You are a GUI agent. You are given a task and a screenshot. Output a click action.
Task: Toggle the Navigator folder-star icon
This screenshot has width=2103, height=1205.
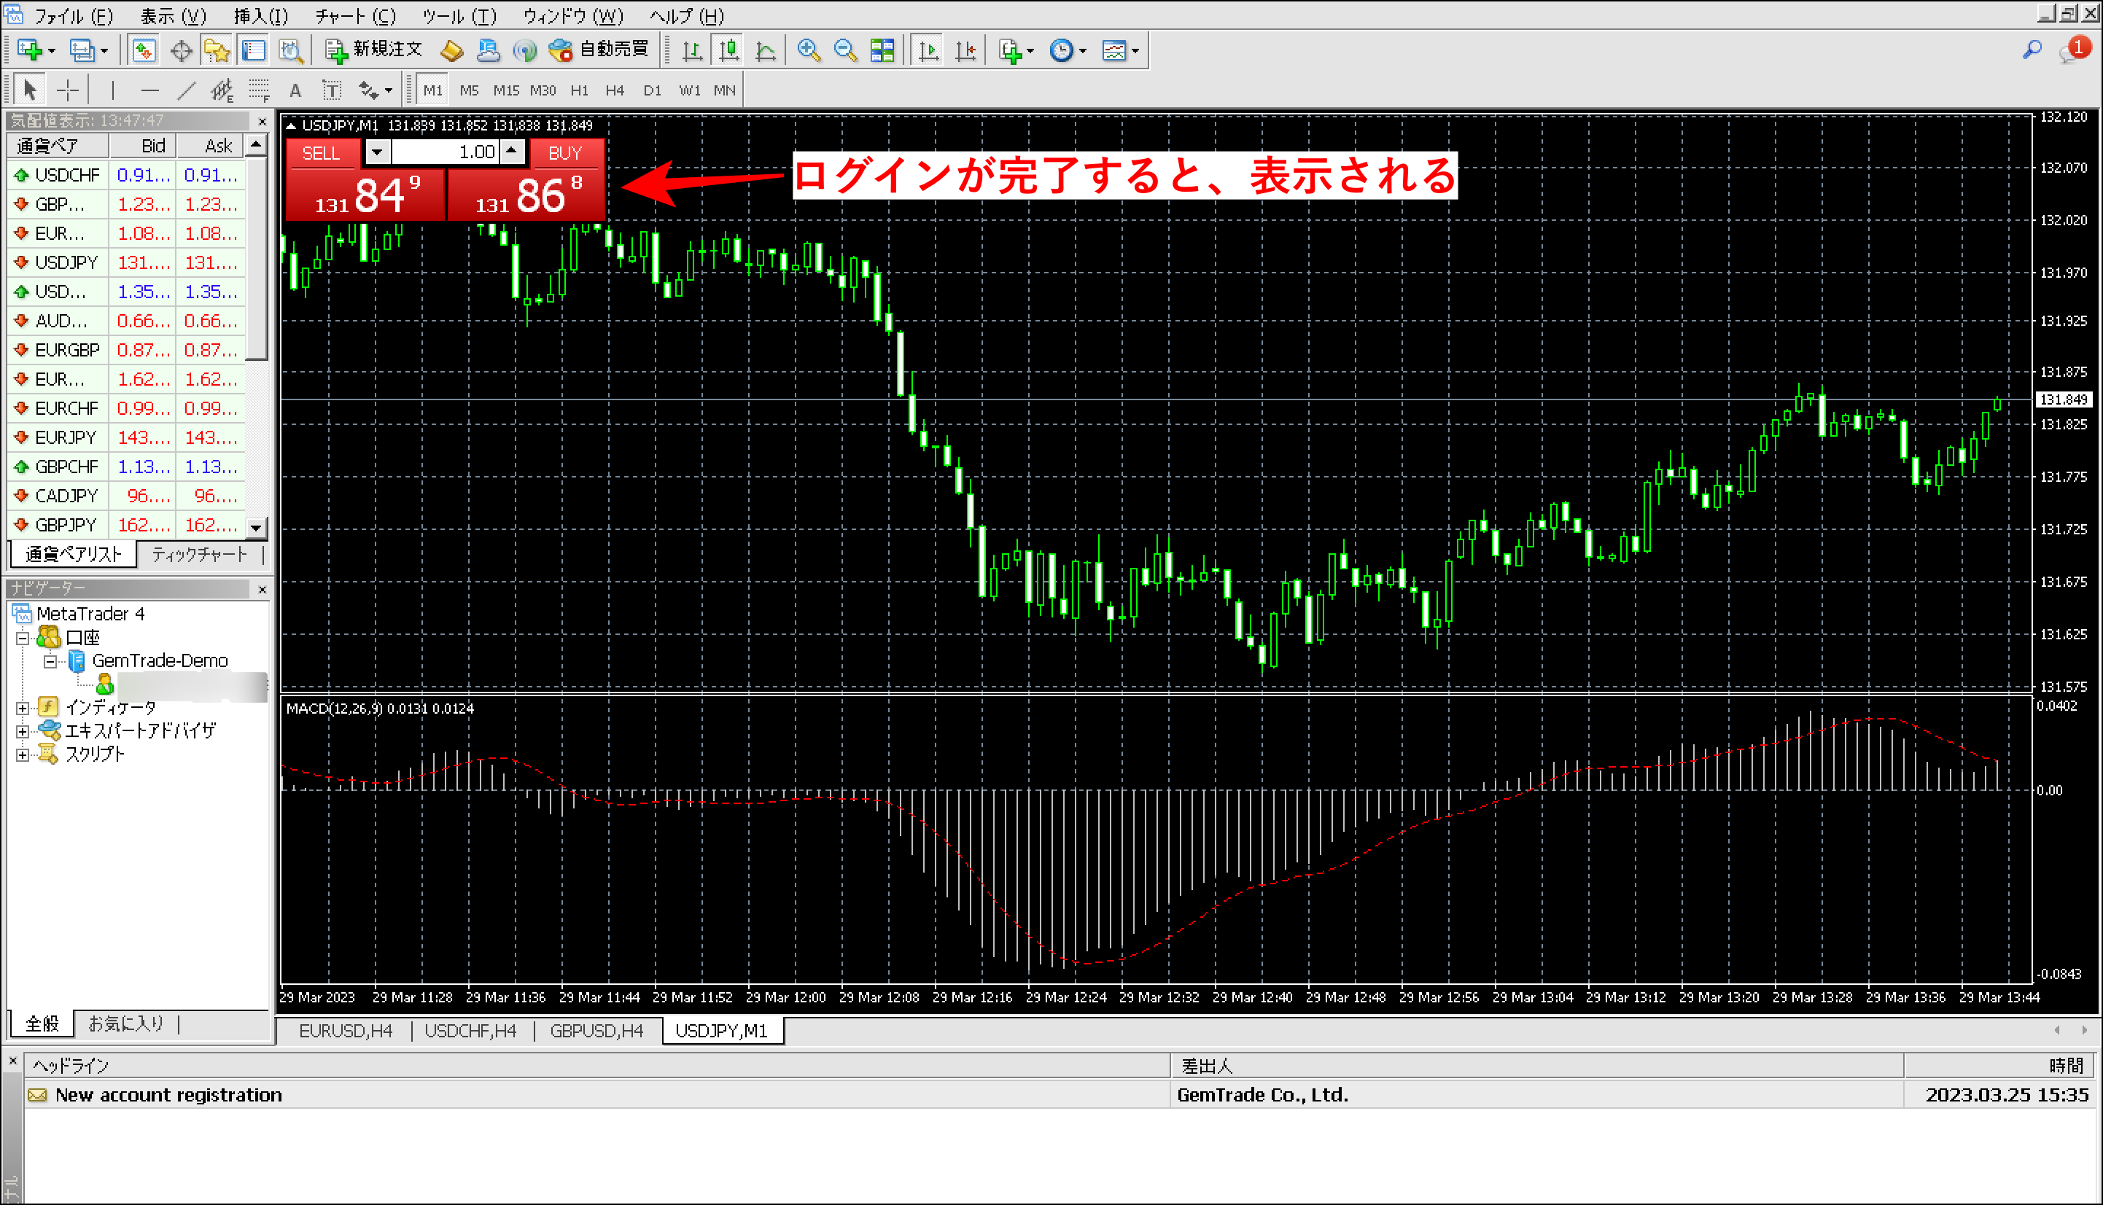click(x=217, y=50)
